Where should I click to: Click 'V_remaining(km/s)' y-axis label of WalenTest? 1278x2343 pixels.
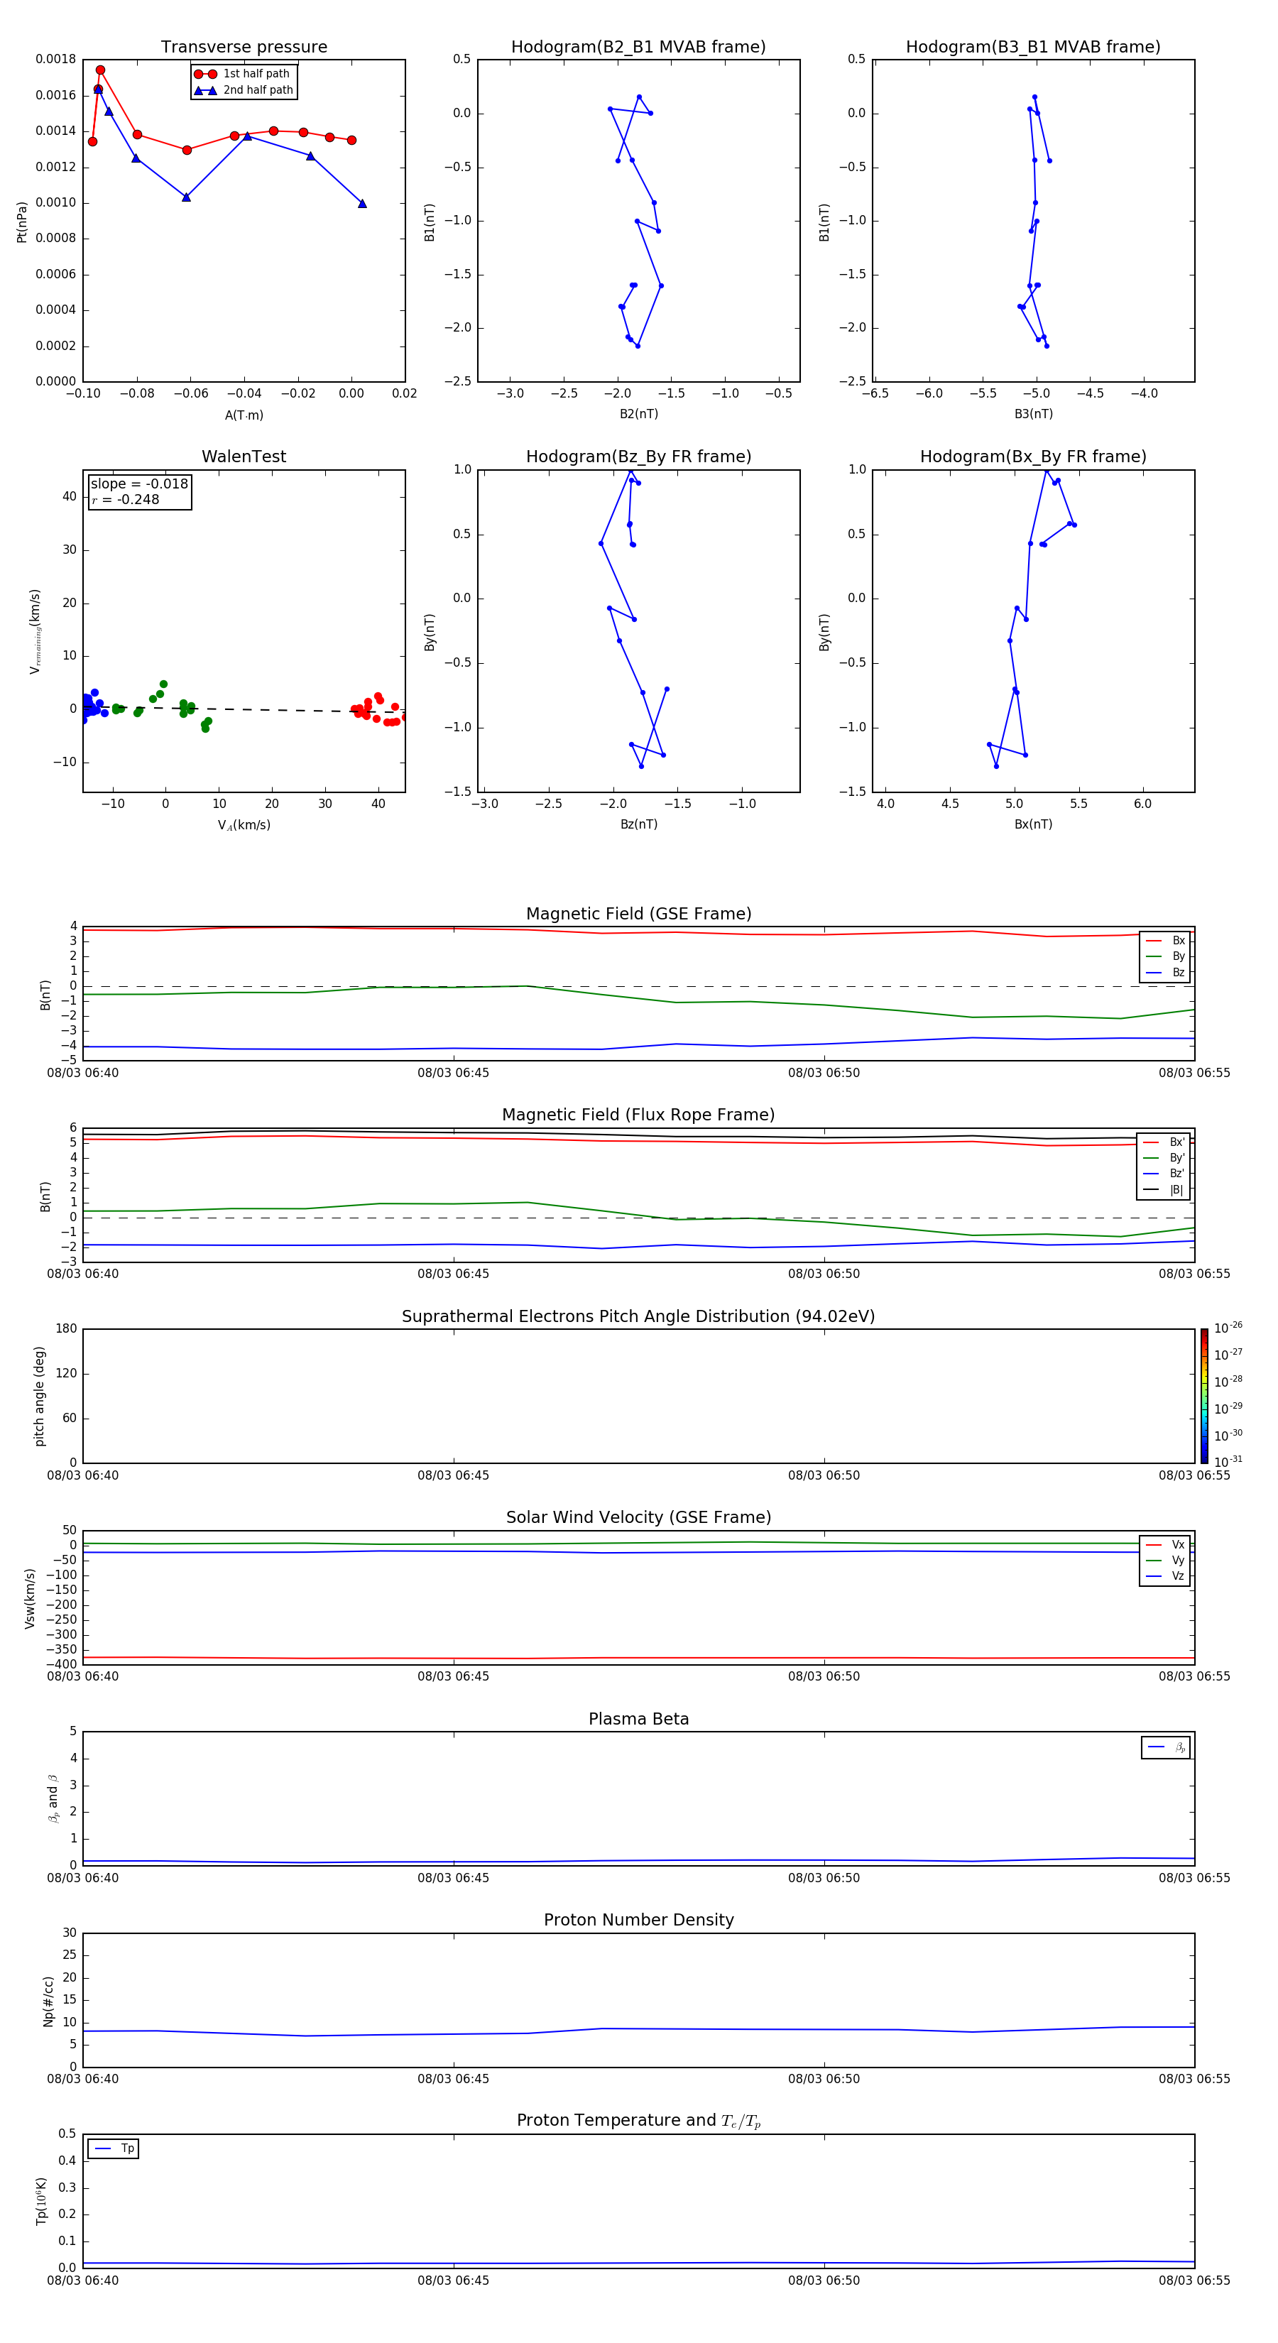(35, 631)
